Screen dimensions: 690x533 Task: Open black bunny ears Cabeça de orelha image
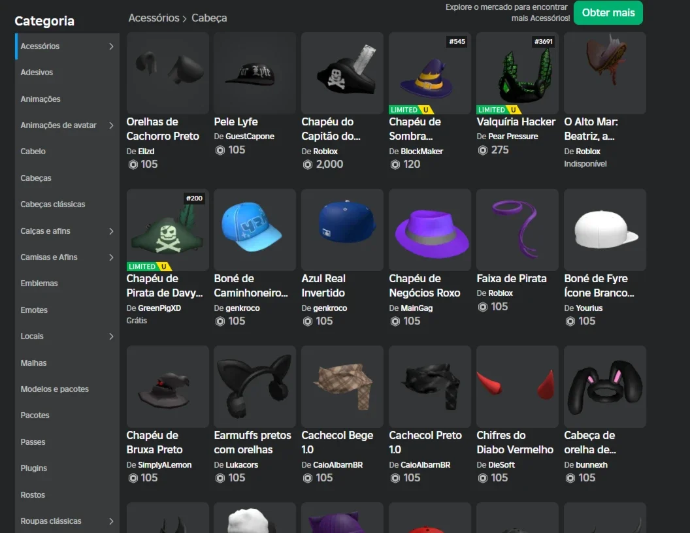[x=605, y=387]
